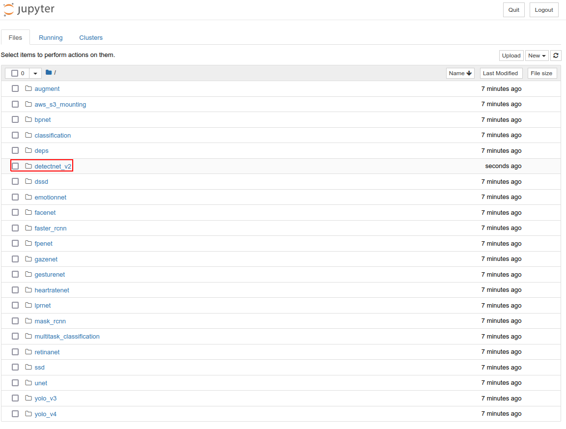Click the folder icon beside dssd
Screen dimensions: 566x429
click(x=28, y=181)
